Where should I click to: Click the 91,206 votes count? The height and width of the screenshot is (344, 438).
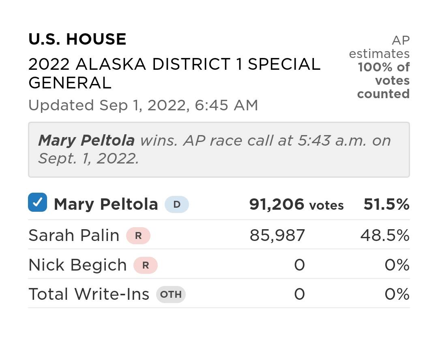(x=296, y=204)
